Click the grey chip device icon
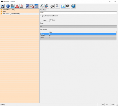 (x=52, y=6)
